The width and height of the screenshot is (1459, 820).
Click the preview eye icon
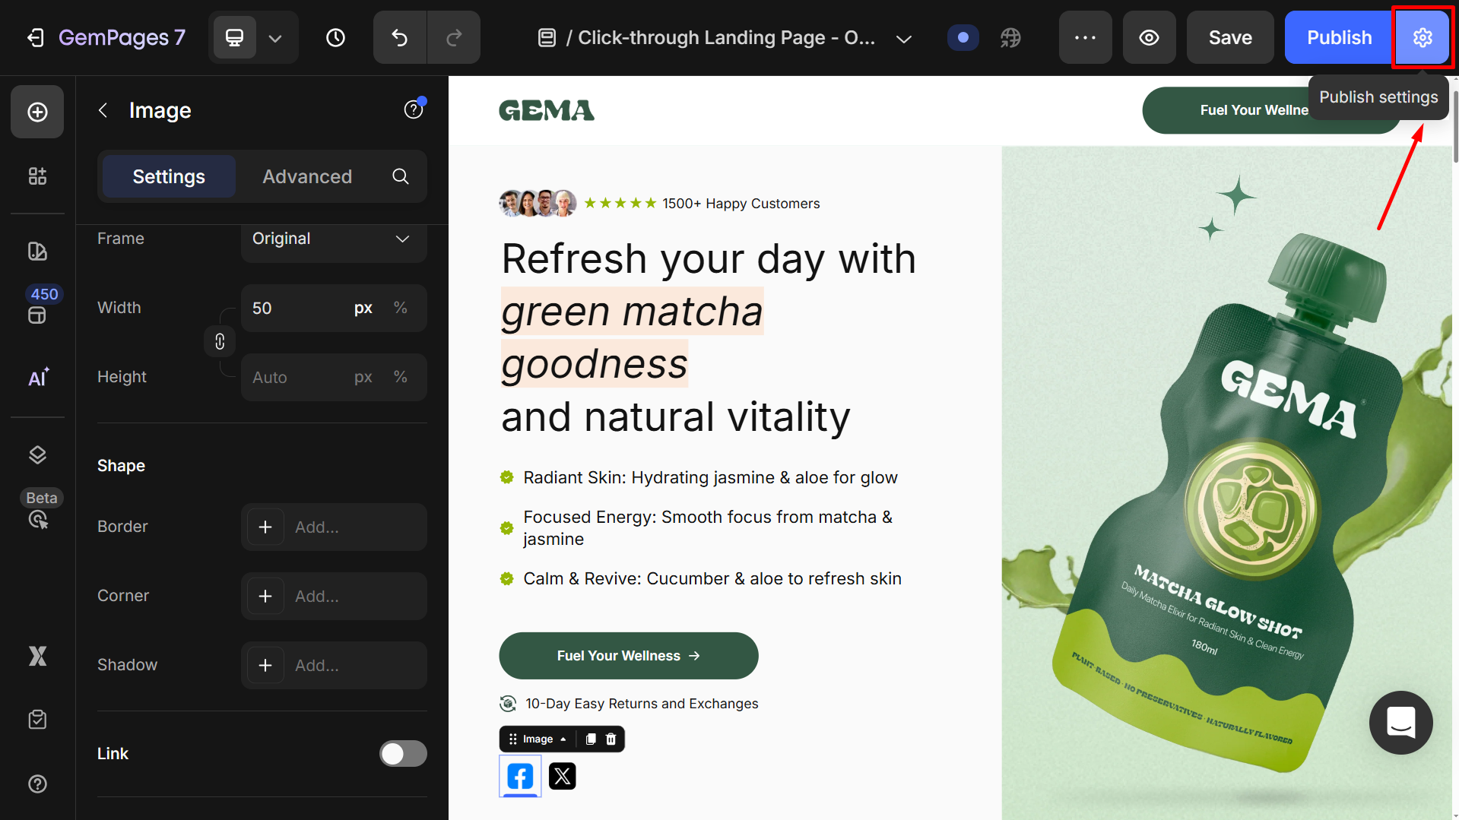[x=1149, y=37]
